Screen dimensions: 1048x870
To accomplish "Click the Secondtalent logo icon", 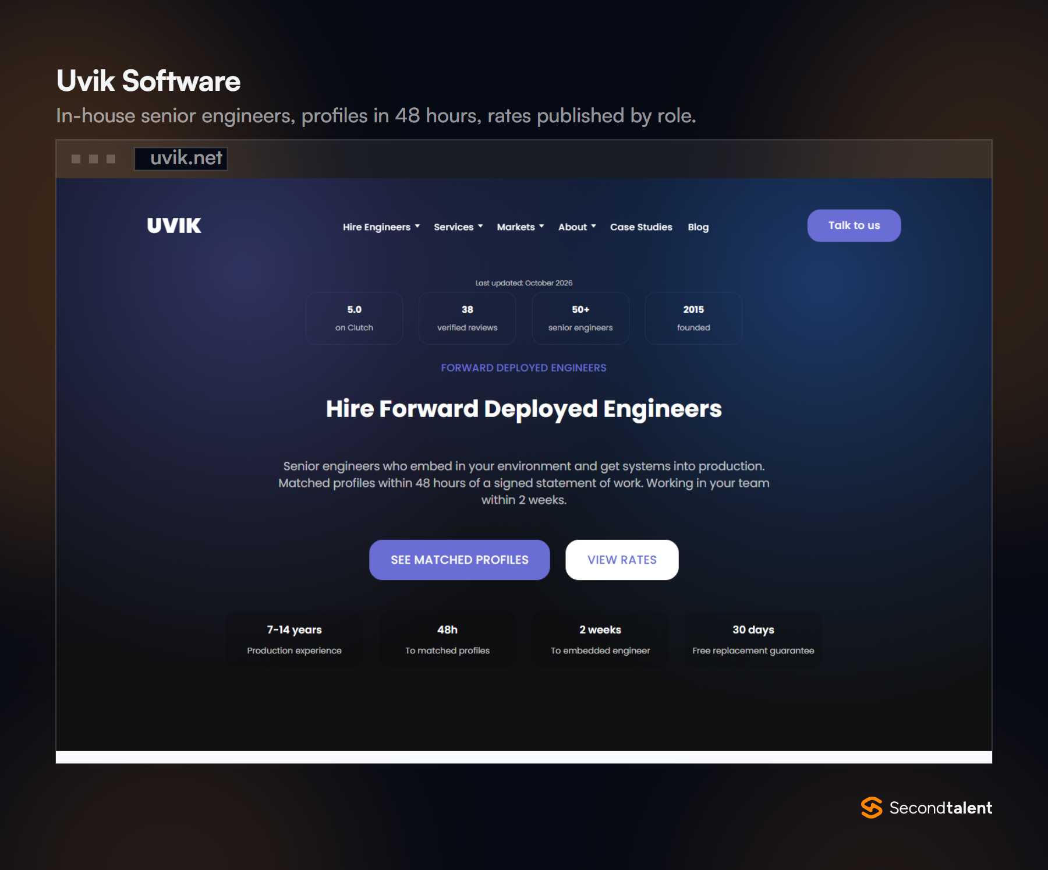I will [x=872, y=808].
